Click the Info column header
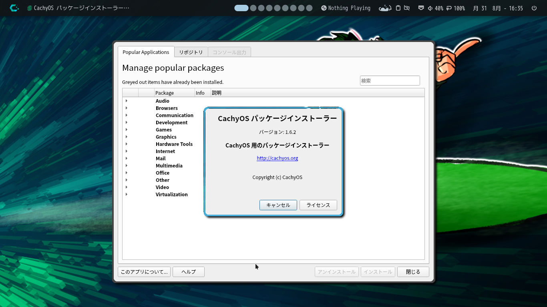Viewport: 547px width, 307px height. click(x=203, y=93)
